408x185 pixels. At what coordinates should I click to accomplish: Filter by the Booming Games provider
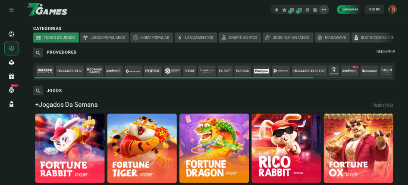click(x=94, y=71)
